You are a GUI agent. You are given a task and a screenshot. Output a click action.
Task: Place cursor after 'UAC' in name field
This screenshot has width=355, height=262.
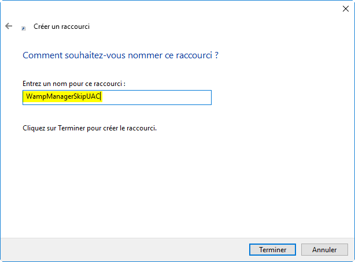click(x=101, y=96)
